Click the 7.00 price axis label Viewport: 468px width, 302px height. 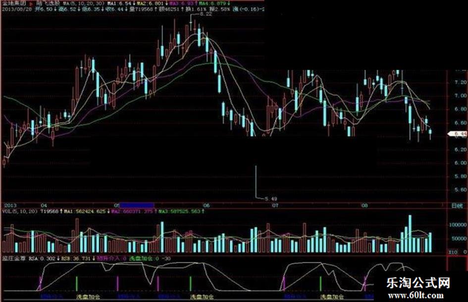tap(461, 96)
